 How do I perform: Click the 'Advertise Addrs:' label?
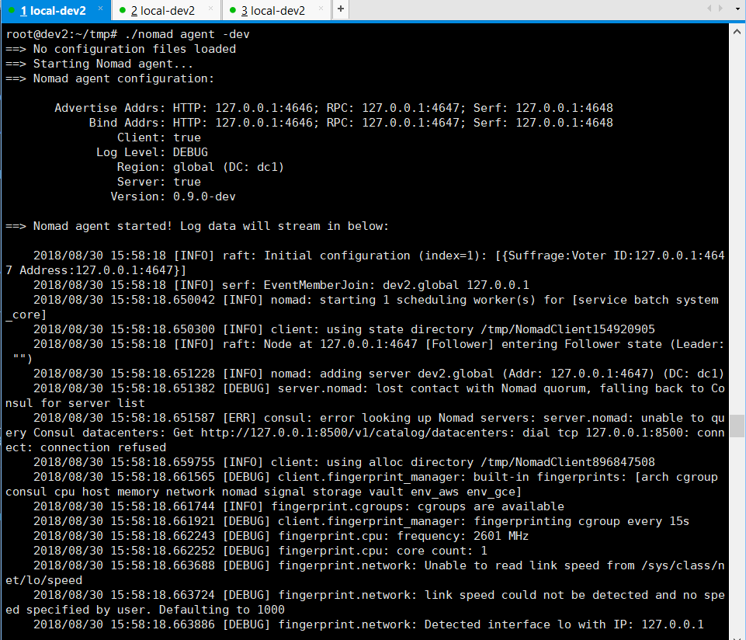tap(110, 108)
